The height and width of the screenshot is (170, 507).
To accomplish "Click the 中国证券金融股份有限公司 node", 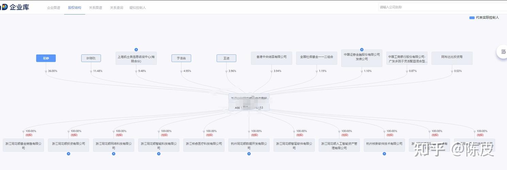I will (362, 58).
